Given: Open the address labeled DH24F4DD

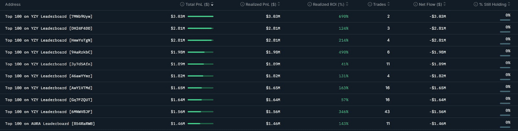Looking at the screenshot, I should tap(49, 28).
